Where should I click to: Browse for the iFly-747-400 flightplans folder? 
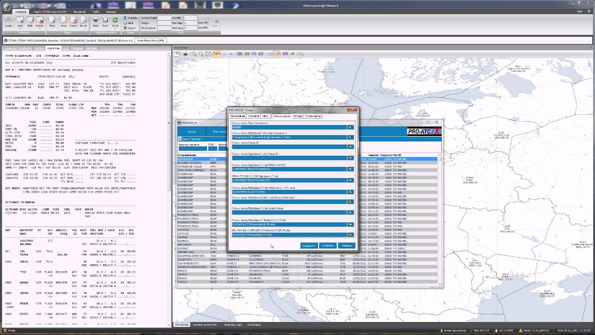point(350,234)
